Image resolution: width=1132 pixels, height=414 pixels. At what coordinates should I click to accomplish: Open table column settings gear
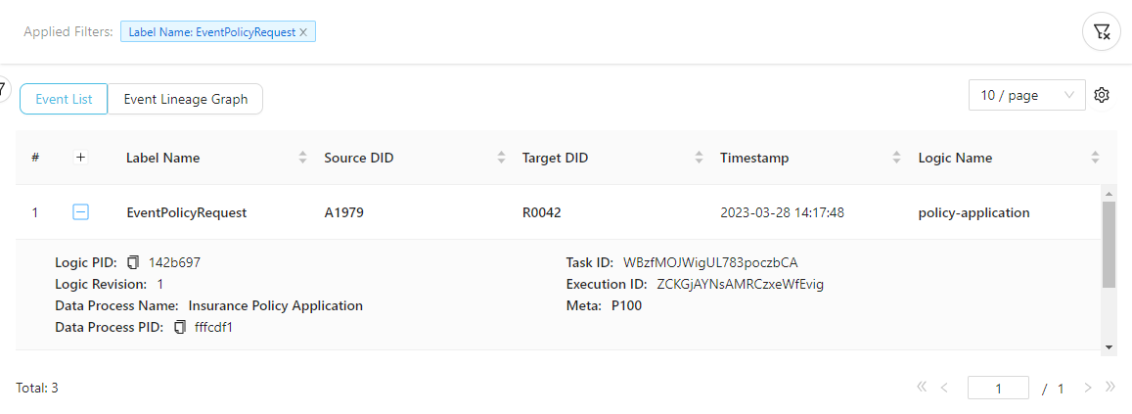click(x=1102, y=95)
